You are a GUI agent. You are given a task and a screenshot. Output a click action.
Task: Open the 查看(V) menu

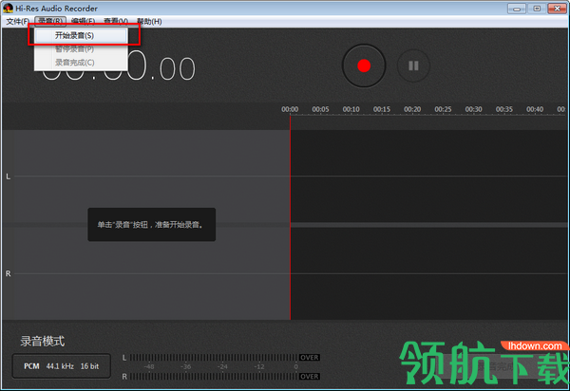[116, 22]
